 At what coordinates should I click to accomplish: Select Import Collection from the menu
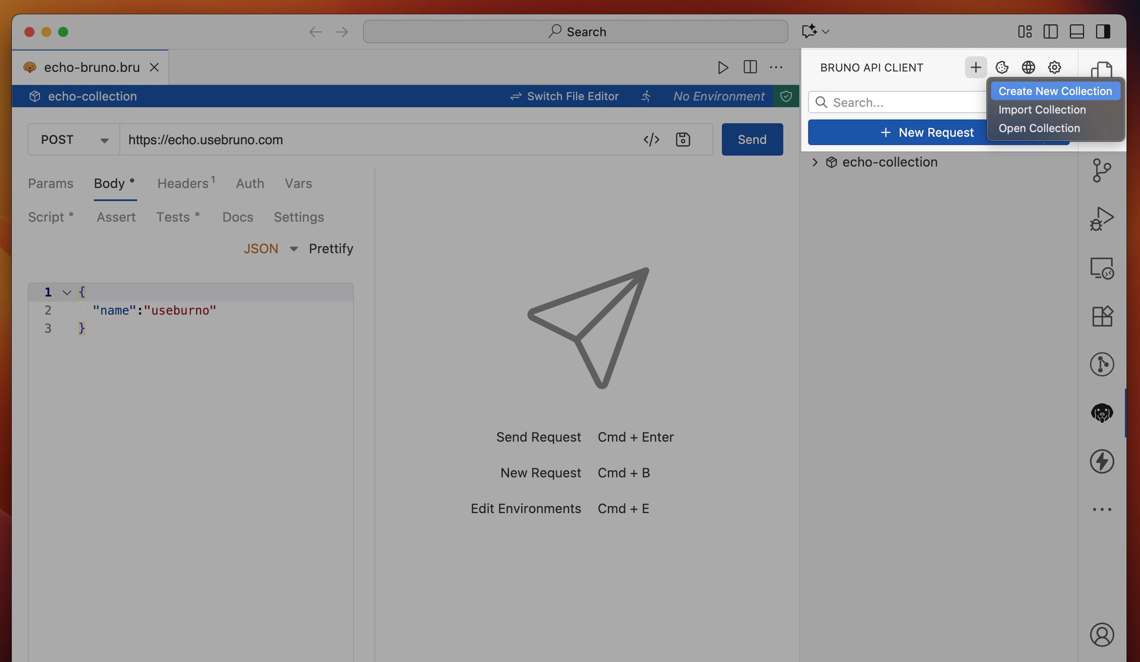1042,109
